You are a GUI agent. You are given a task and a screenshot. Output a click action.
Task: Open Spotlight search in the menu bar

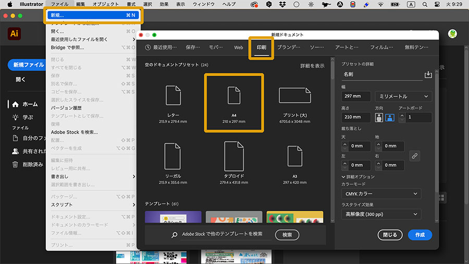pos(425,4)
